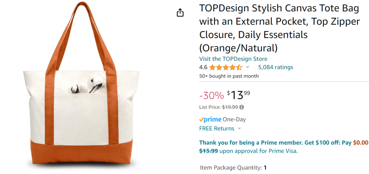Open the Visit the TOPDesign Store link
This screenshot has height=174, width=369.
tap(233, 59)
